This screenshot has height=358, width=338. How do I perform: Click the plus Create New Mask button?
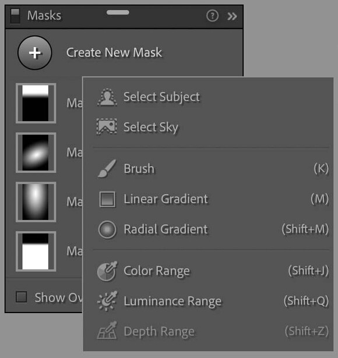pos(35,53)
